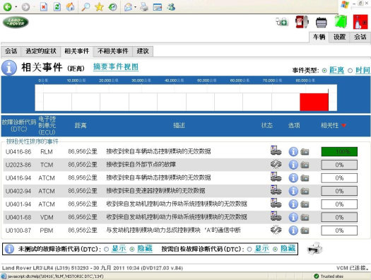The width and height of the screenshot is (371, 280).
Task: Click Trusted sites status bar indicator
Action: (x=329, y=276)
